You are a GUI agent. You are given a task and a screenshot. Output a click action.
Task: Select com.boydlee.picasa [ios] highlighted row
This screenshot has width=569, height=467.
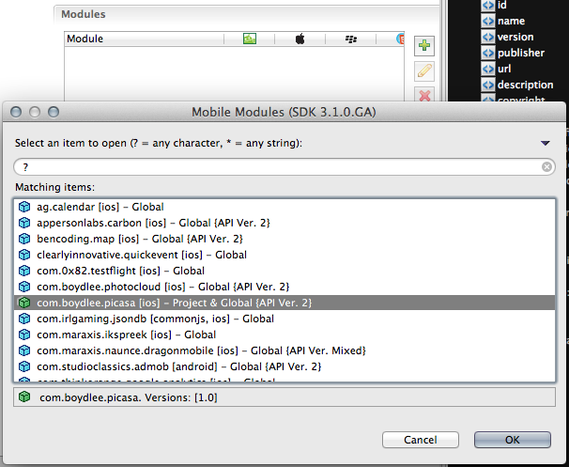[284, 303]
